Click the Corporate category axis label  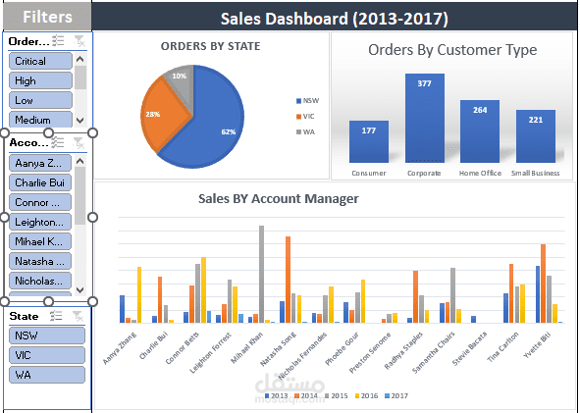424,173
